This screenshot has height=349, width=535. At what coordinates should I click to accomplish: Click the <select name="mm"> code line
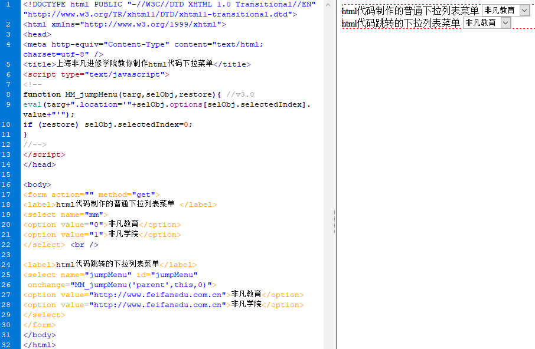[66, 215]
